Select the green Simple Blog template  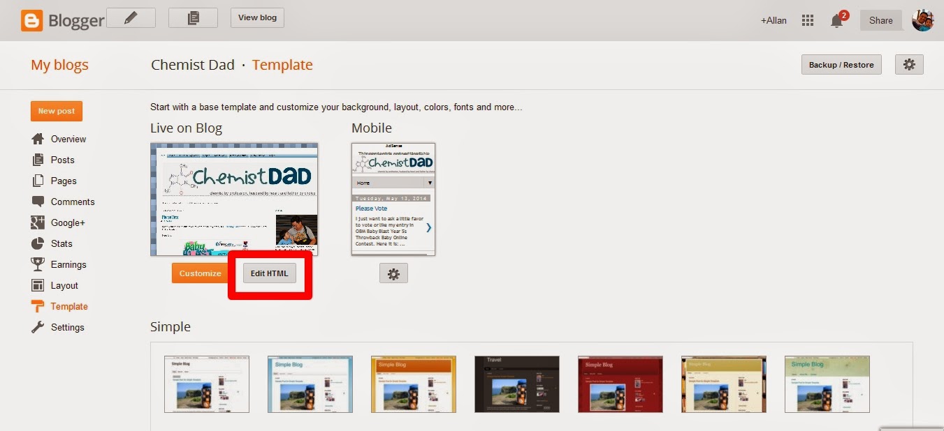point(827,384)
